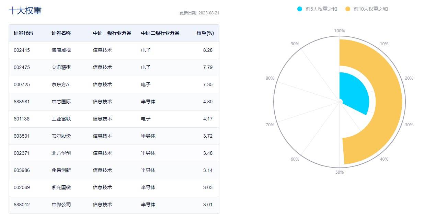
Task: Click stock code 000725
Action: click(x=22, y=84)
